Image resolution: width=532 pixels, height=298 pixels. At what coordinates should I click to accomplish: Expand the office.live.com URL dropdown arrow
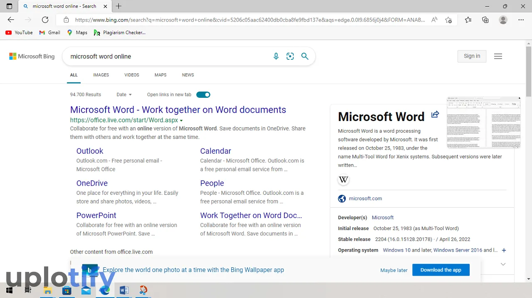181,121
